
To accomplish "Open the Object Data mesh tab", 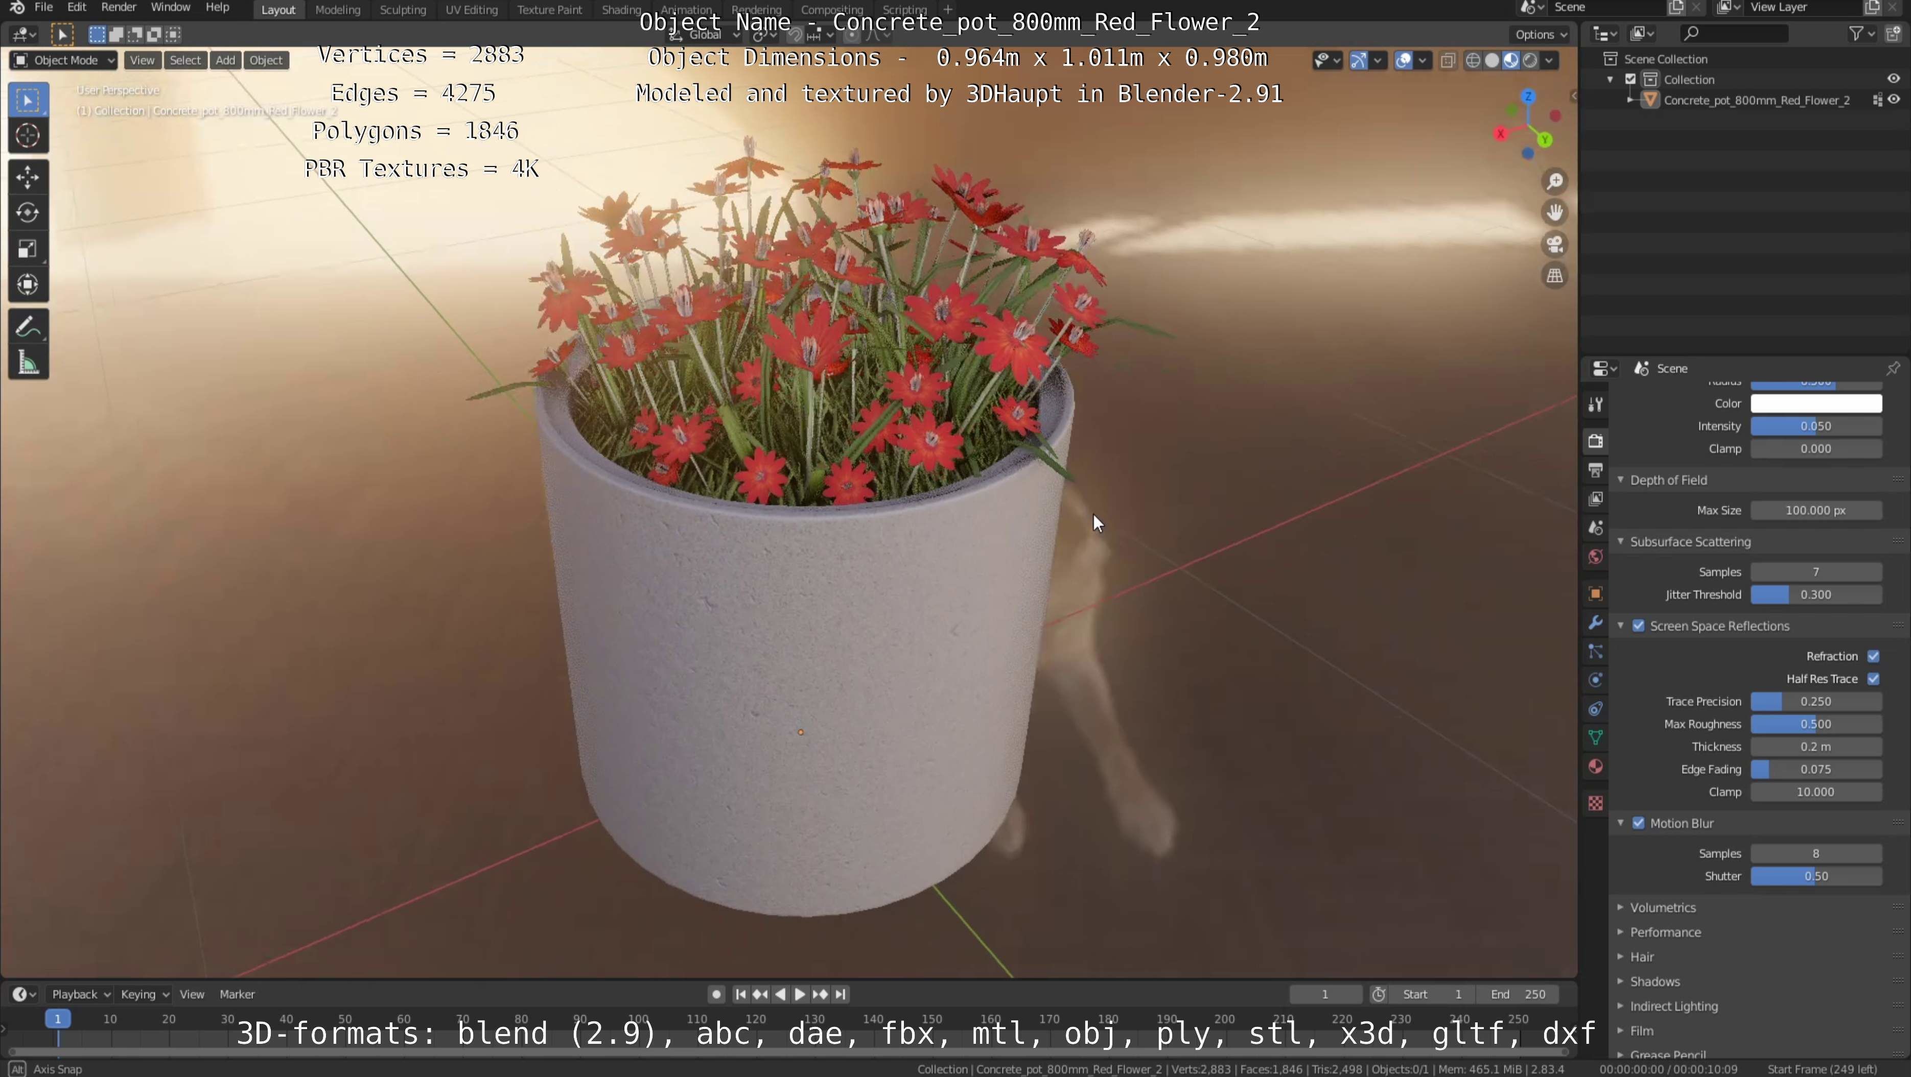I will click(x=1596, y=737).
